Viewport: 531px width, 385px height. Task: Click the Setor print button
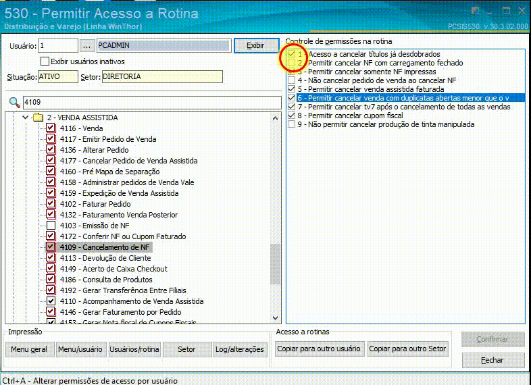click(186, 349)
